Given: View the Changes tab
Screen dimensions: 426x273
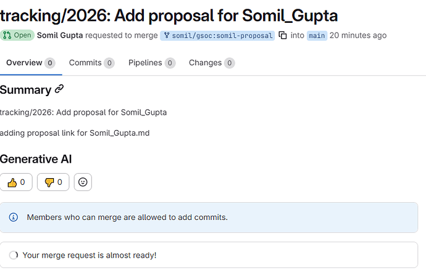Looking at the screenshot, I should [211, 63].
